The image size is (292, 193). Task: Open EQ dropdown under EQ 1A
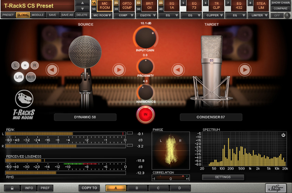coord(169,15)
